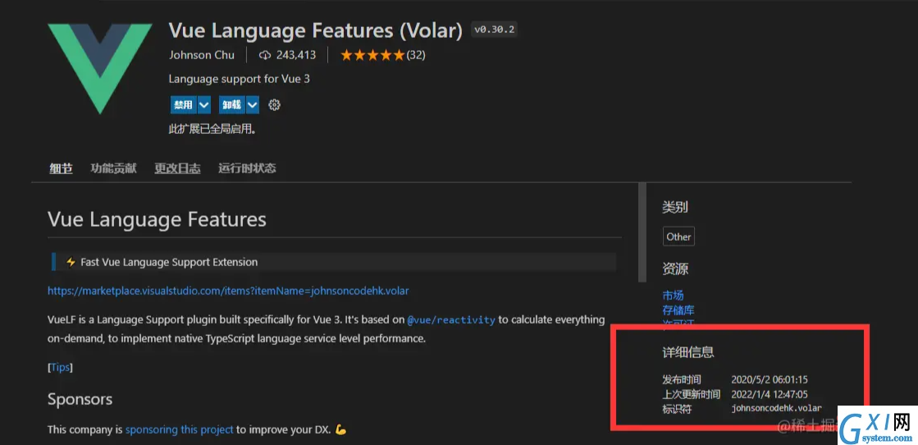Click the 禁用 disable button
Screen dimensions: 918x445
184,105
